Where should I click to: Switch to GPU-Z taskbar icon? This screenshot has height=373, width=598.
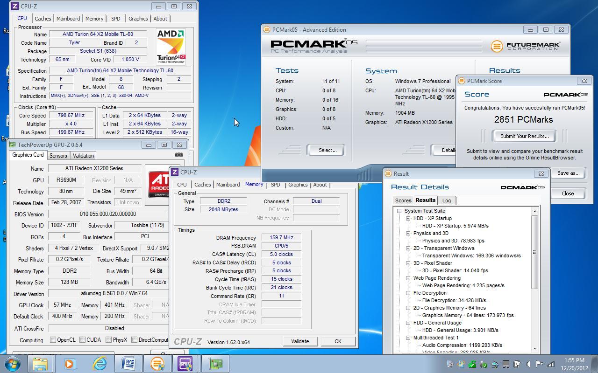[215, 364]
